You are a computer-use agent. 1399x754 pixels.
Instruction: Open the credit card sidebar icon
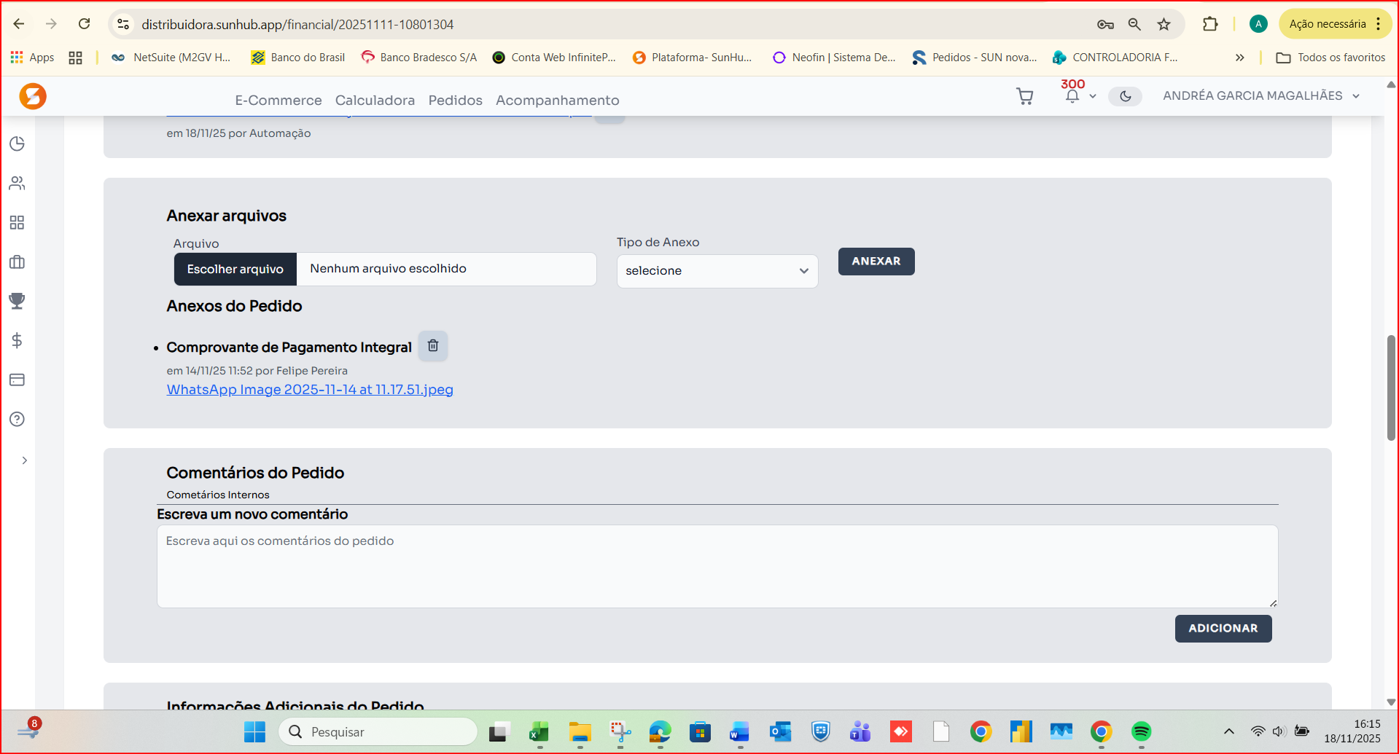(x=17, y=380)
